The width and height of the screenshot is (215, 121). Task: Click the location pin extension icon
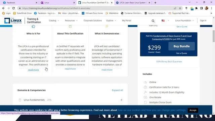[x=186, y=8]
